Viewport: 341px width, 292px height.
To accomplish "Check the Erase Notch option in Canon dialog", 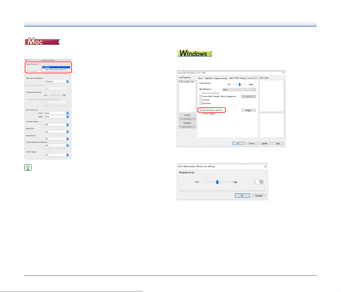I will click(201, 103).
